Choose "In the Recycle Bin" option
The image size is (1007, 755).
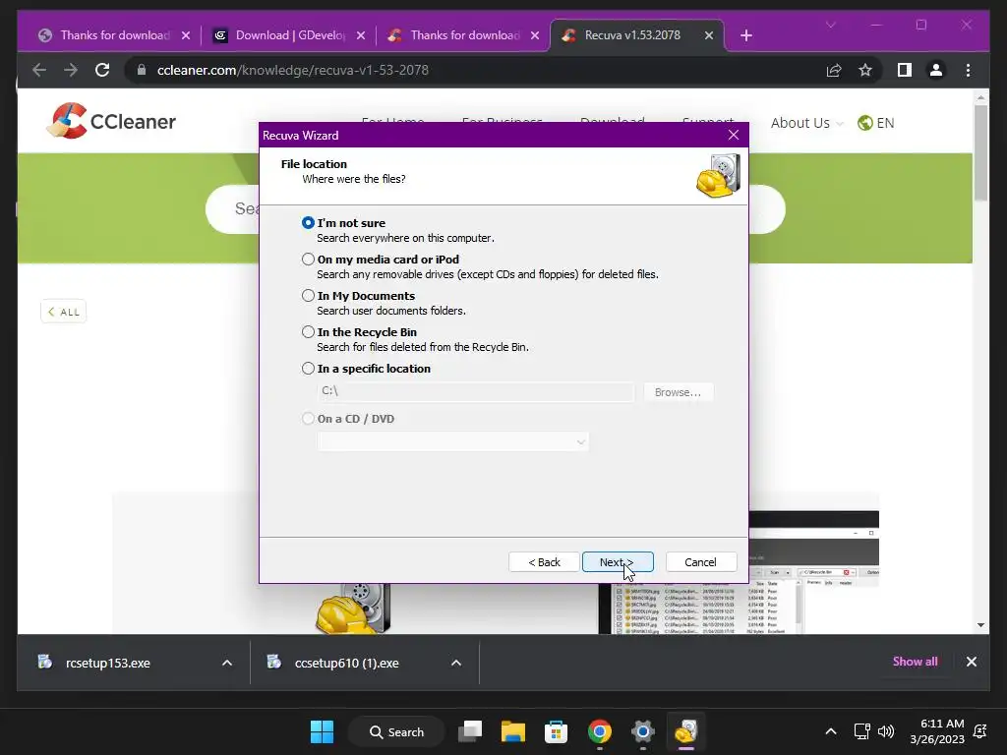tap(308, 332)
